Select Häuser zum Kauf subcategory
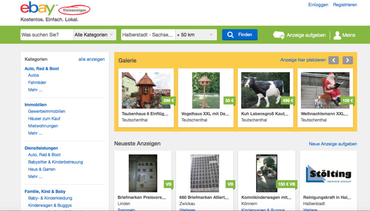Screen dimensions: 370x211 pos(44,119)
